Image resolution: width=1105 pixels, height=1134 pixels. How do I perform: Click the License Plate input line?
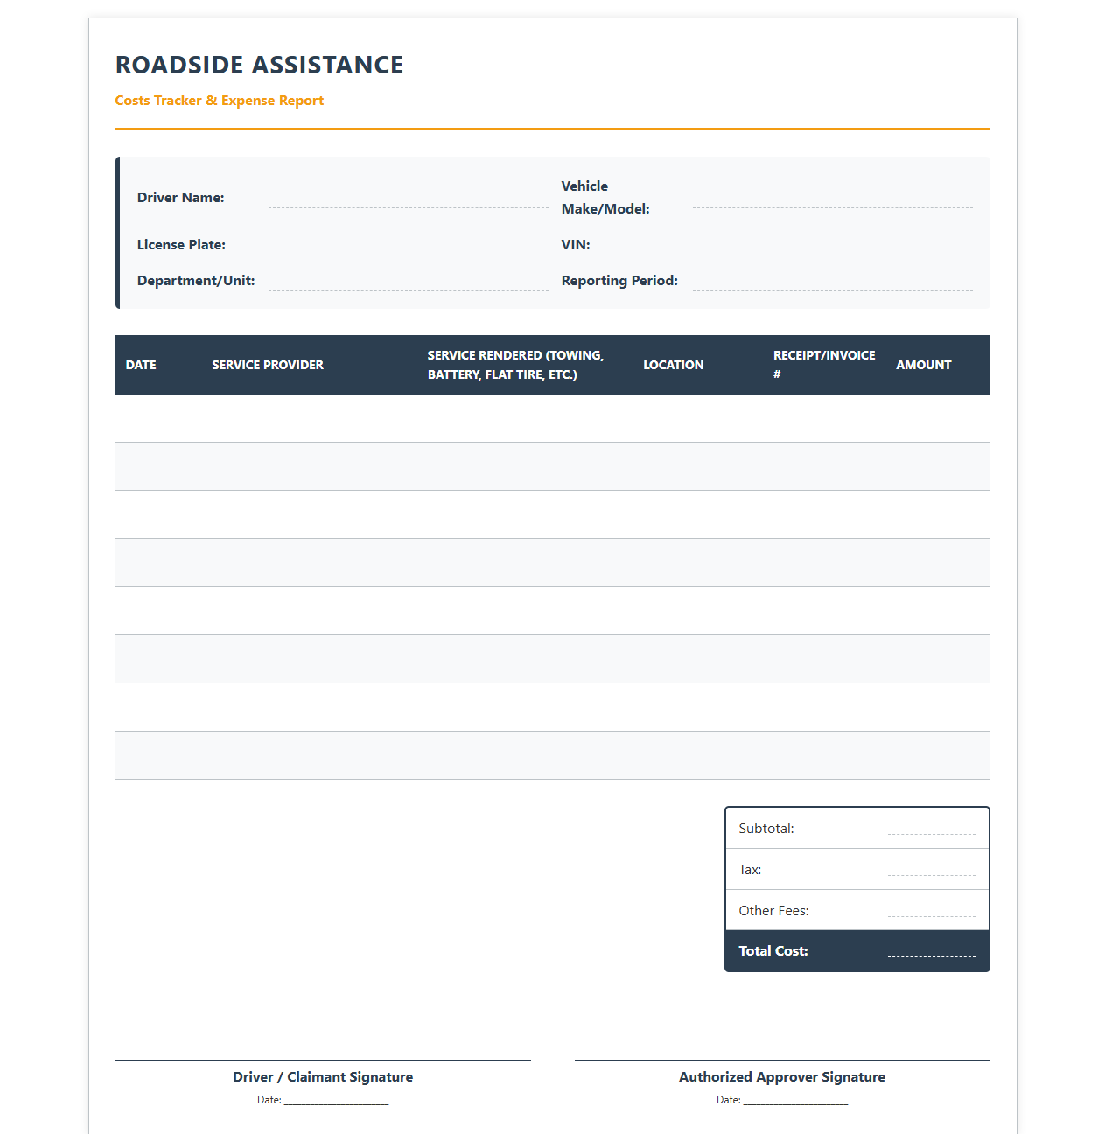pos(408,245)
